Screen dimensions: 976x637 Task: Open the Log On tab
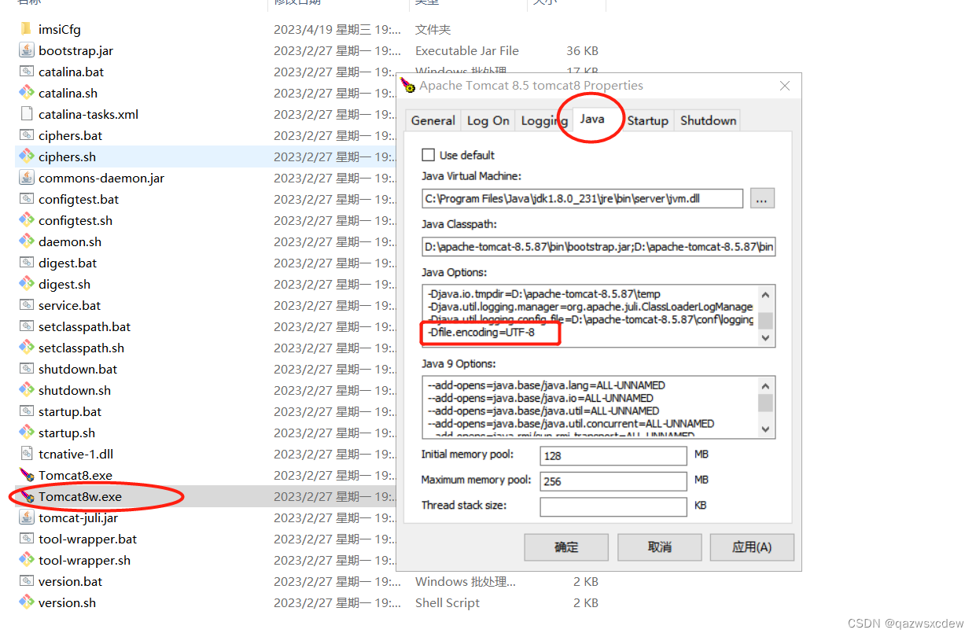coord(488,120)
